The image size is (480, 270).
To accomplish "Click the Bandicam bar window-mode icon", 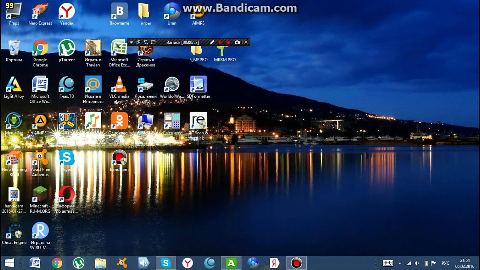I will point(138,42).
